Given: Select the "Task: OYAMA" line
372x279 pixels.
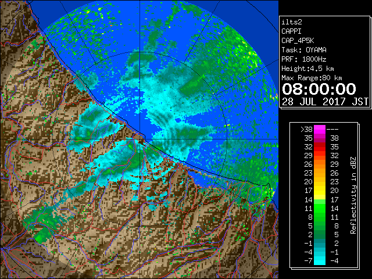Looking at the screenshot, I should pos(304,50).
